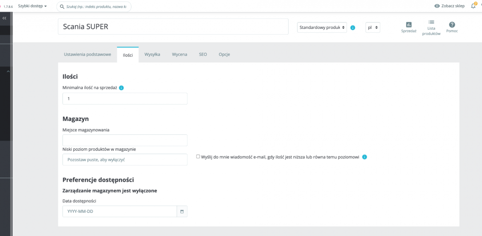Click the eye icon beside Zobacz sklep
482x236 pixels.
coord(437,6)
